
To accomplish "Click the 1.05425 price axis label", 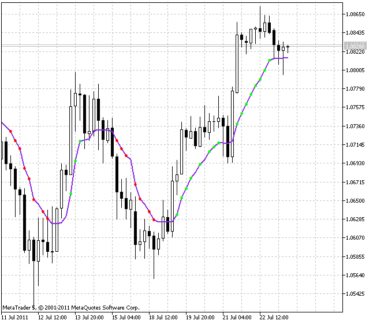I will [355, 294].
